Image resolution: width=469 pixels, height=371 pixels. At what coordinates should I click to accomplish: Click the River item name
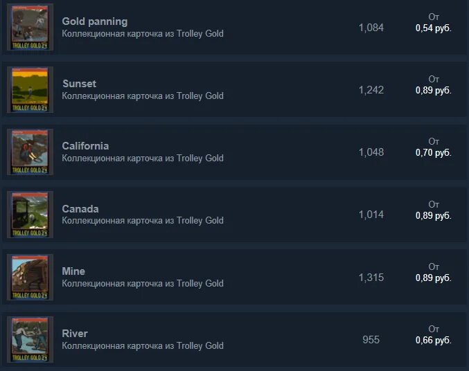coord(75,334)
